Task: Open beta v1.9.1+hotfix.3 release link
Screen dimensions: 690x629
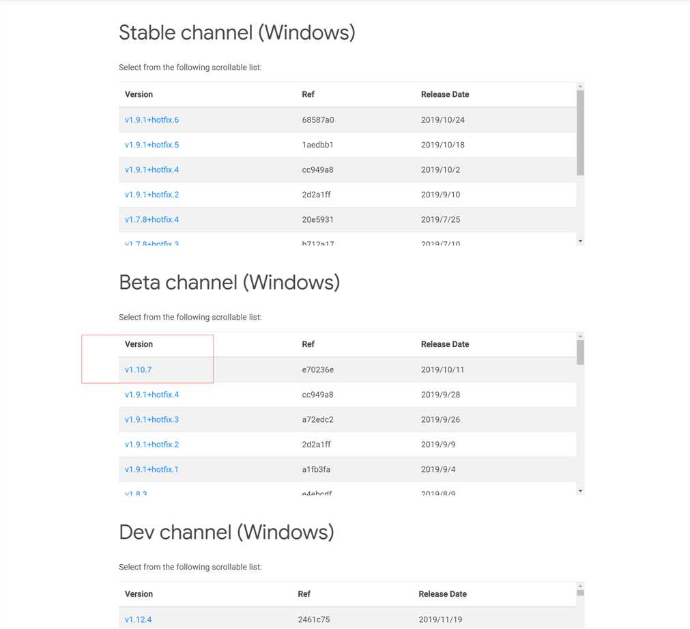Action: click(x=152, y=419)
